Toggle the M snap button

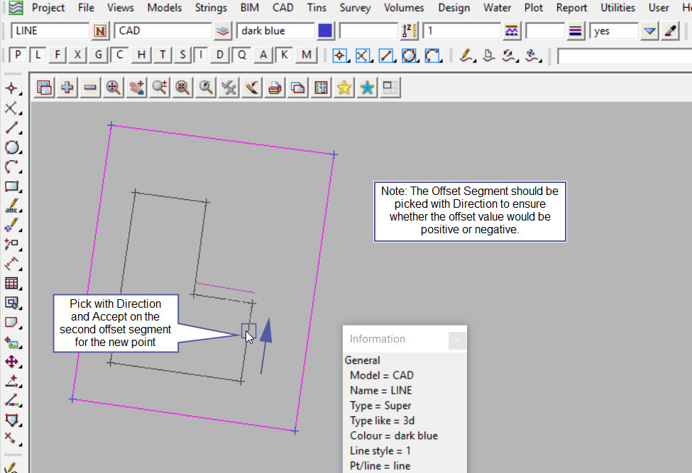pos(306,55)
